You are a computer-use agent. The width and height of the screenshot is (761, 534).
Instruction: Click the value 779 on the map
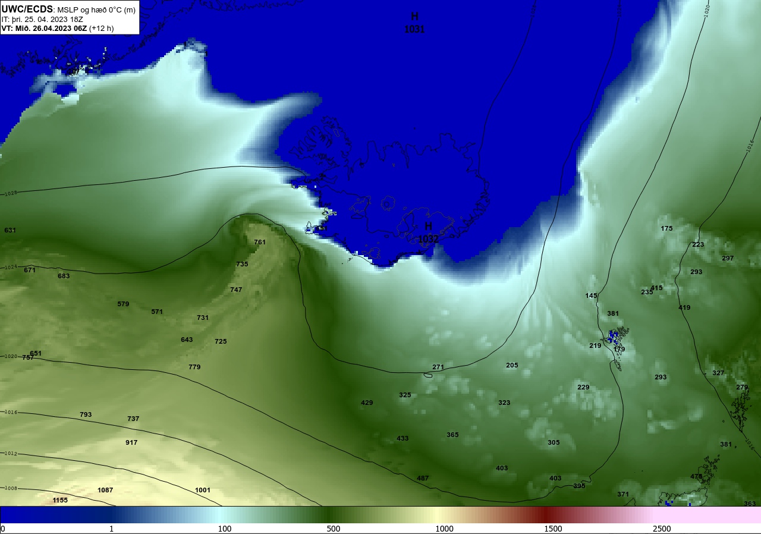pyautogui.click(x=194, y=367)
